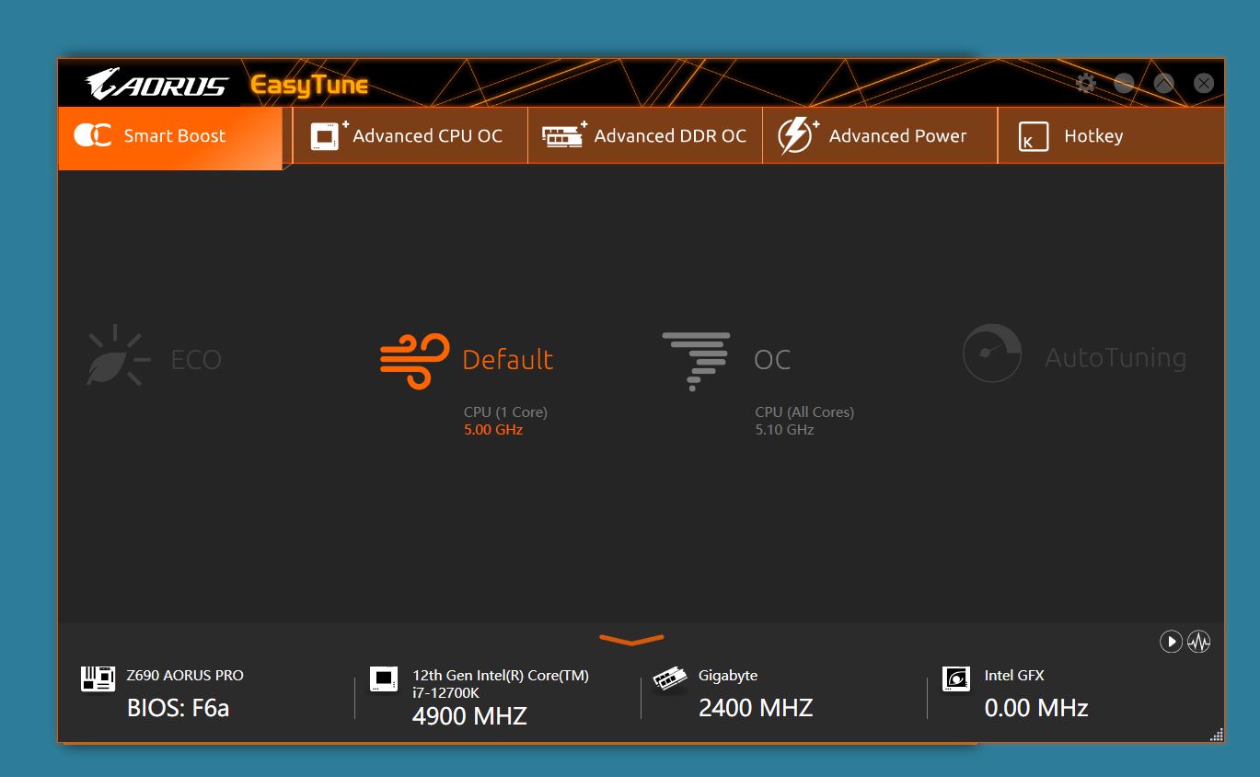Click the motherboard icon beside Z690 AORUS PRO
The width and height of the screenshot is (1260, 777).
pos(98,679)
